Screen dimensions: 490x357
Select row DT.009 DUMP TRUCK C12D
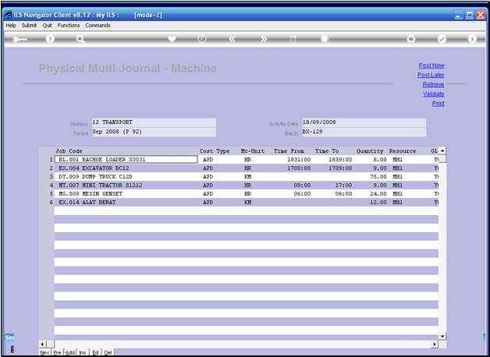tap(247, 177)
